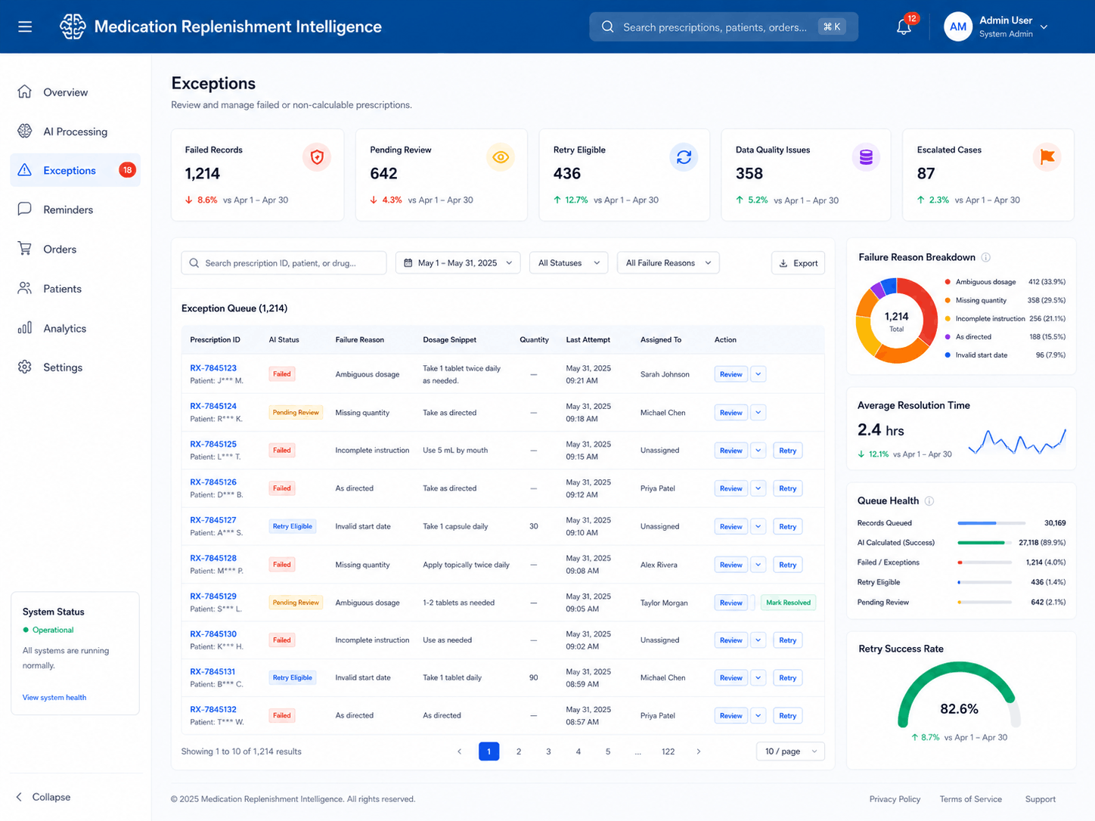1095x821 pixels.
Task: Open the 10 / page dropdown
Action: tap(790, 751)
